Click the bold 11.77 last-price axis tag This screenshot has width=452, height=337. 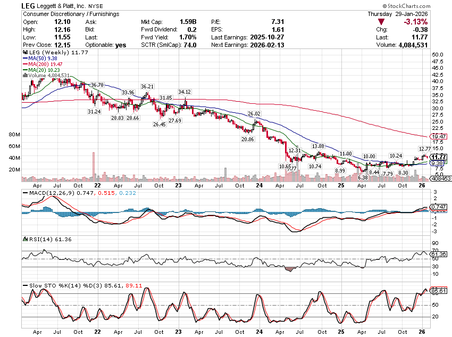(438, 157)
